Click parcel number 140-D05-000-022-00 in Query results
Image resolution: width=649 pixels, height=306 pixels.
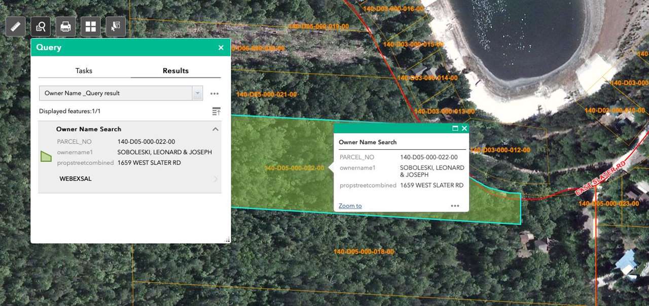tap(146, 142)
